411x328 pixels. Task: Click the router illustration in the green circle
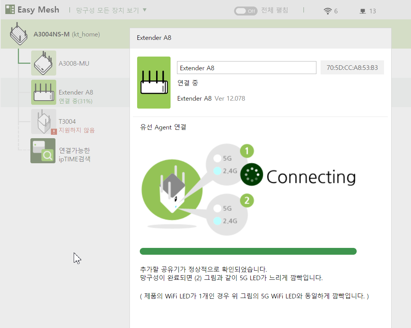[x=172, y=190]
